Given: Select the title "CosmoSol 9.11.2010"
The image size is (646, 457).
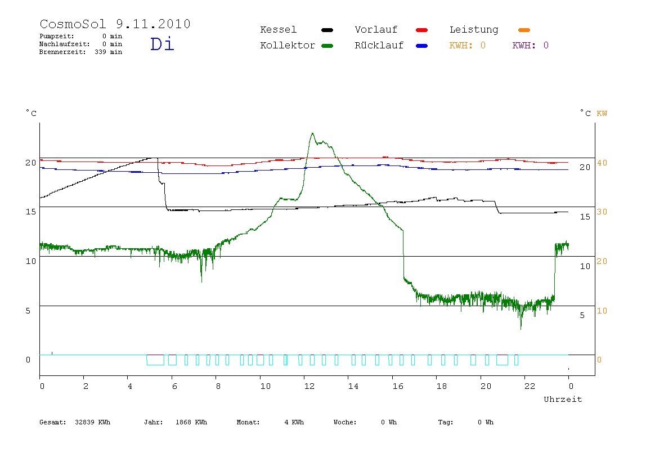Looking at the screenshot, I should [x=115, y=24].
